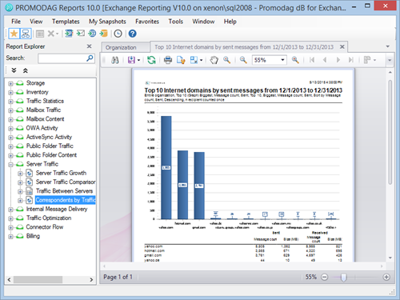Viewport: 400px width, 300px height.
Task: Select the Hand pan tool
Action: pos(214,60)
